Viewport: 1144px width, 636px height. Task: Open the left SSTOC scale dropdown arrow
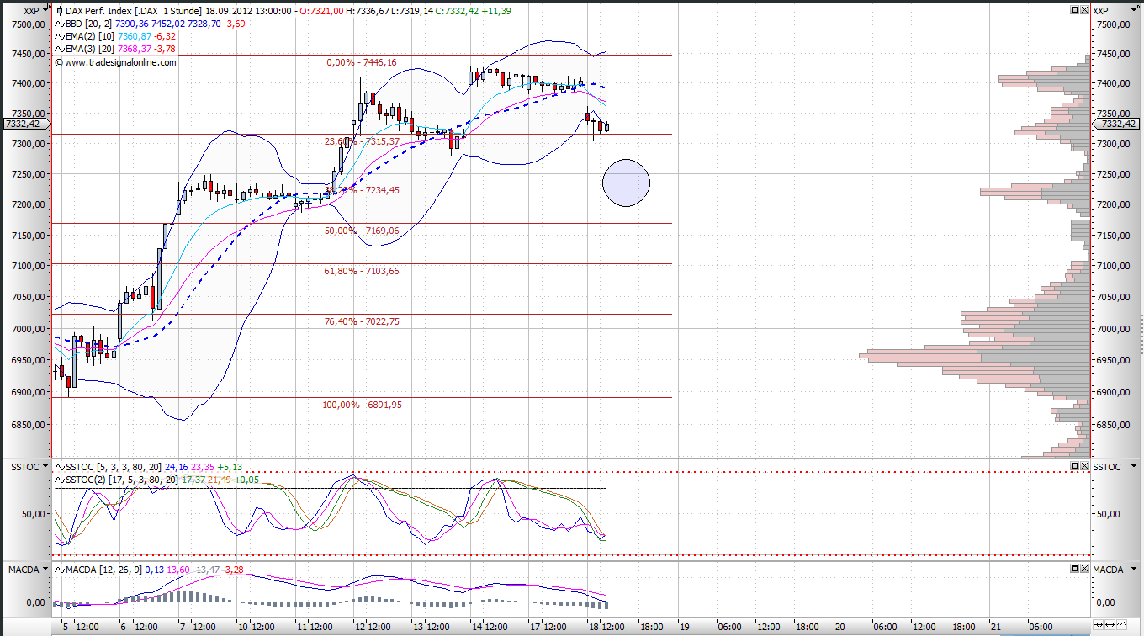45,467
